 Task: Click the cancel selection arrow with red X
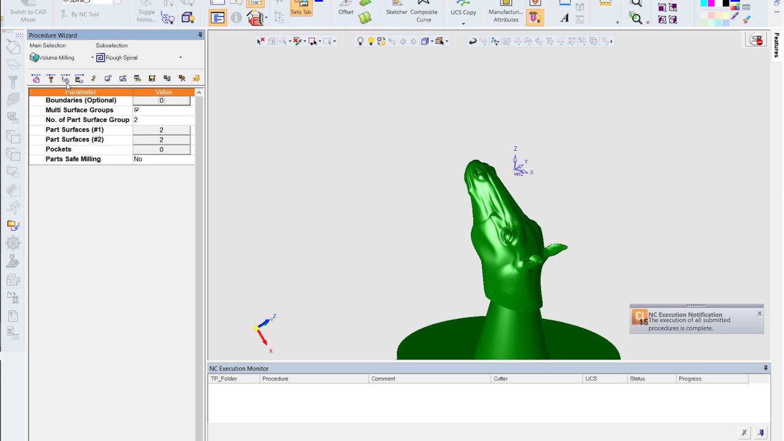(x=261, y=41)
